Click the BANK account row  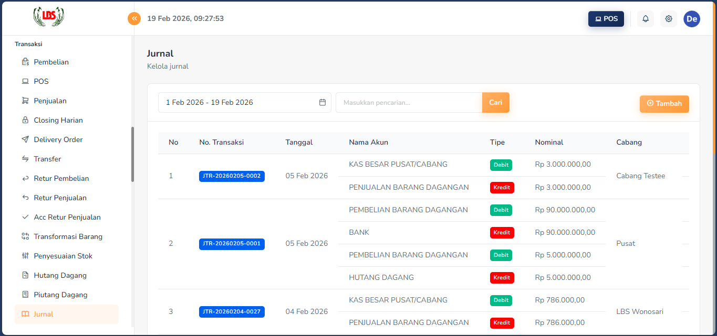pyautogui.click(x=359, y=232)
